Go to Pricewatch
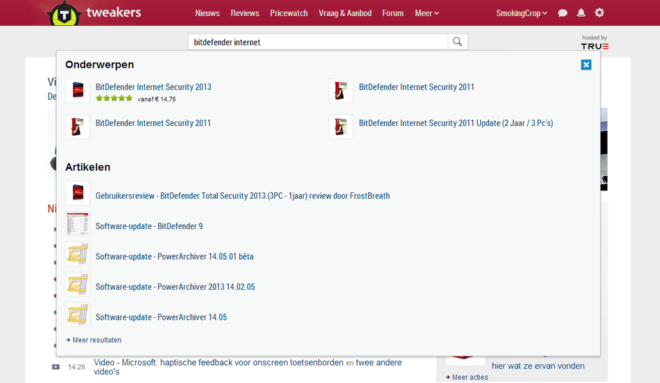Viewport: 660px width, 383px height. [x=289, y=13]
